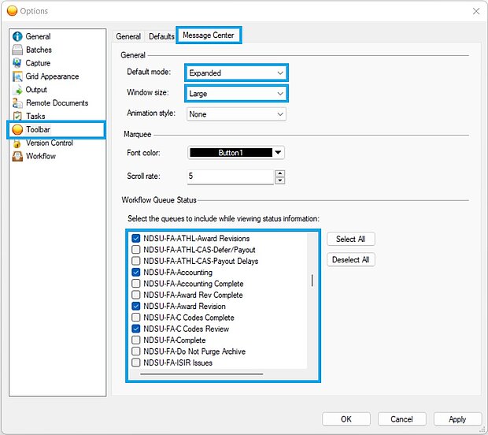
Task: Click the black Button1 font color swatch
Action: 231,153
